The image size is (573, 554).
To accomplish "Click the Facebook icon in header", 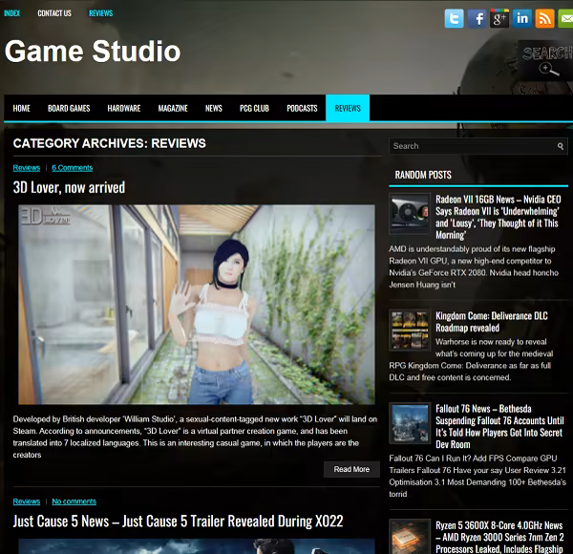I will [477, 18].
